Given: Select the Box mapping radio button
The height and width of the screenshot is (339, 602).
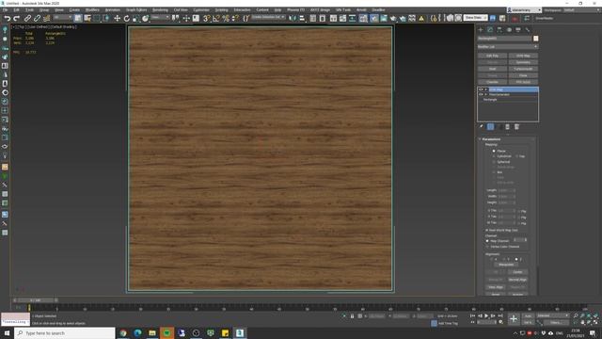Looking at the screenshot, I should click(494, 172).
